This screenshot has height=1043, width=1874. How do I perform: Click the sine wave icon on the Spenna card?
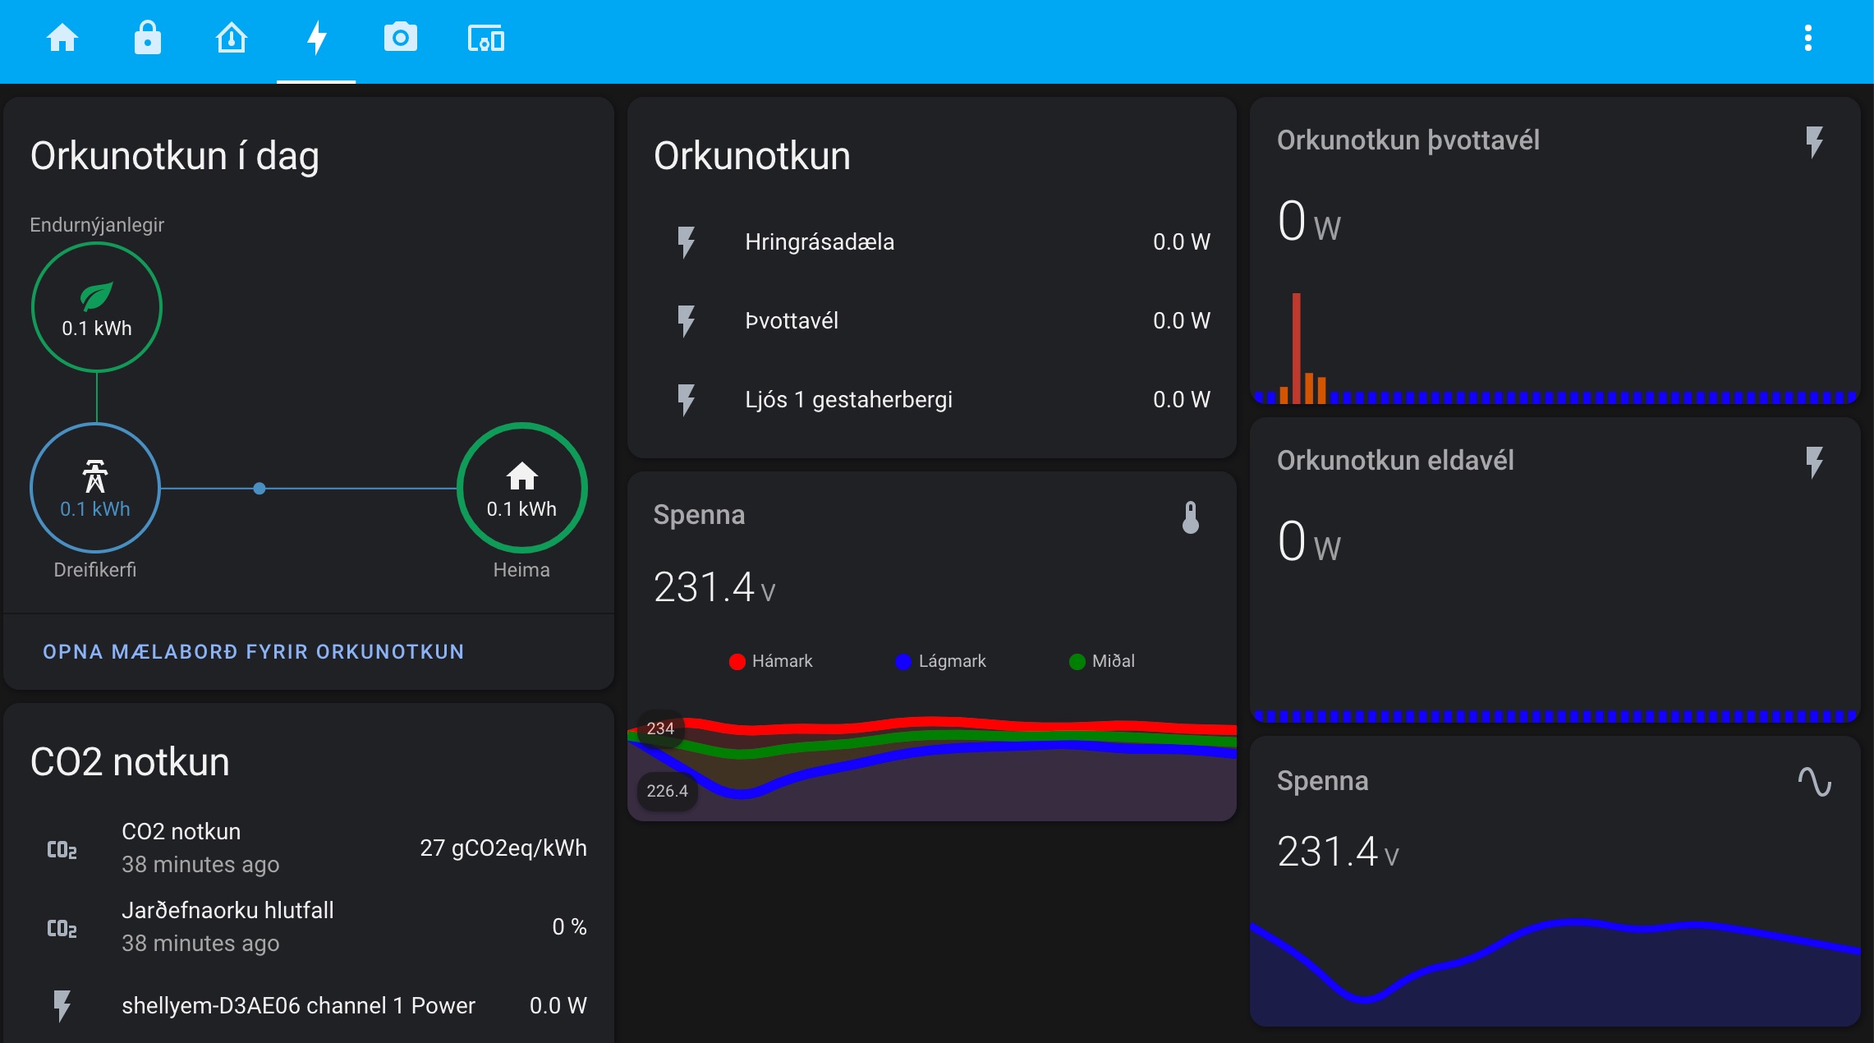click(x=1814, y=781)
